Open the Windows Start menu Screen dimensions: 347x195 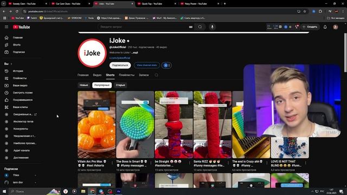4,191
